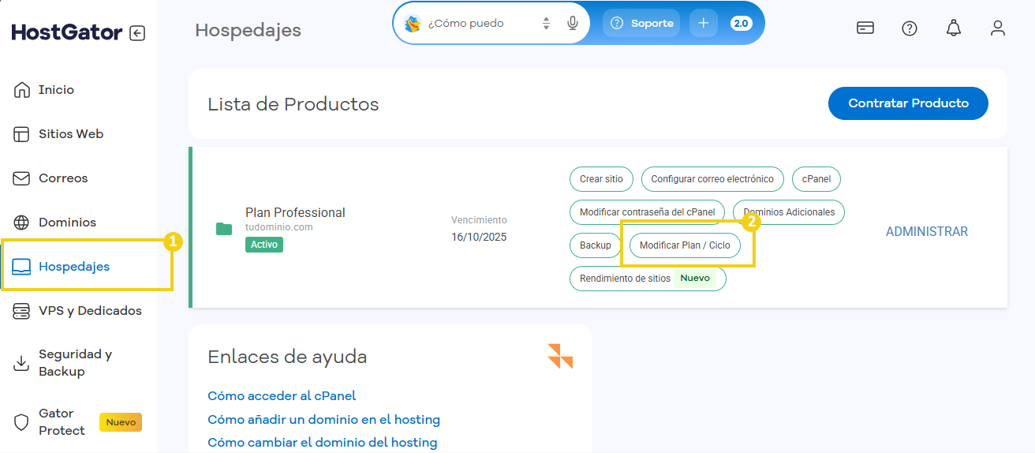Click Backup pill button
Viewport: 1035px width, 453px height.
(596, 245)
